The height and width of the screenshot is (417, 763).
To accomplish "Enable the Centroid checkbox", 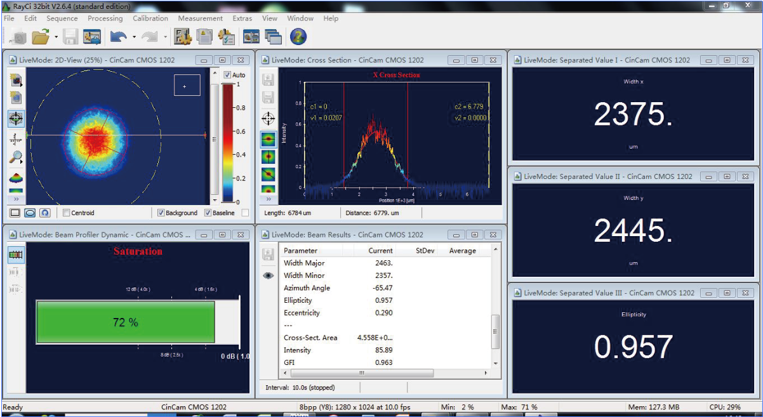I will [66, 213].
